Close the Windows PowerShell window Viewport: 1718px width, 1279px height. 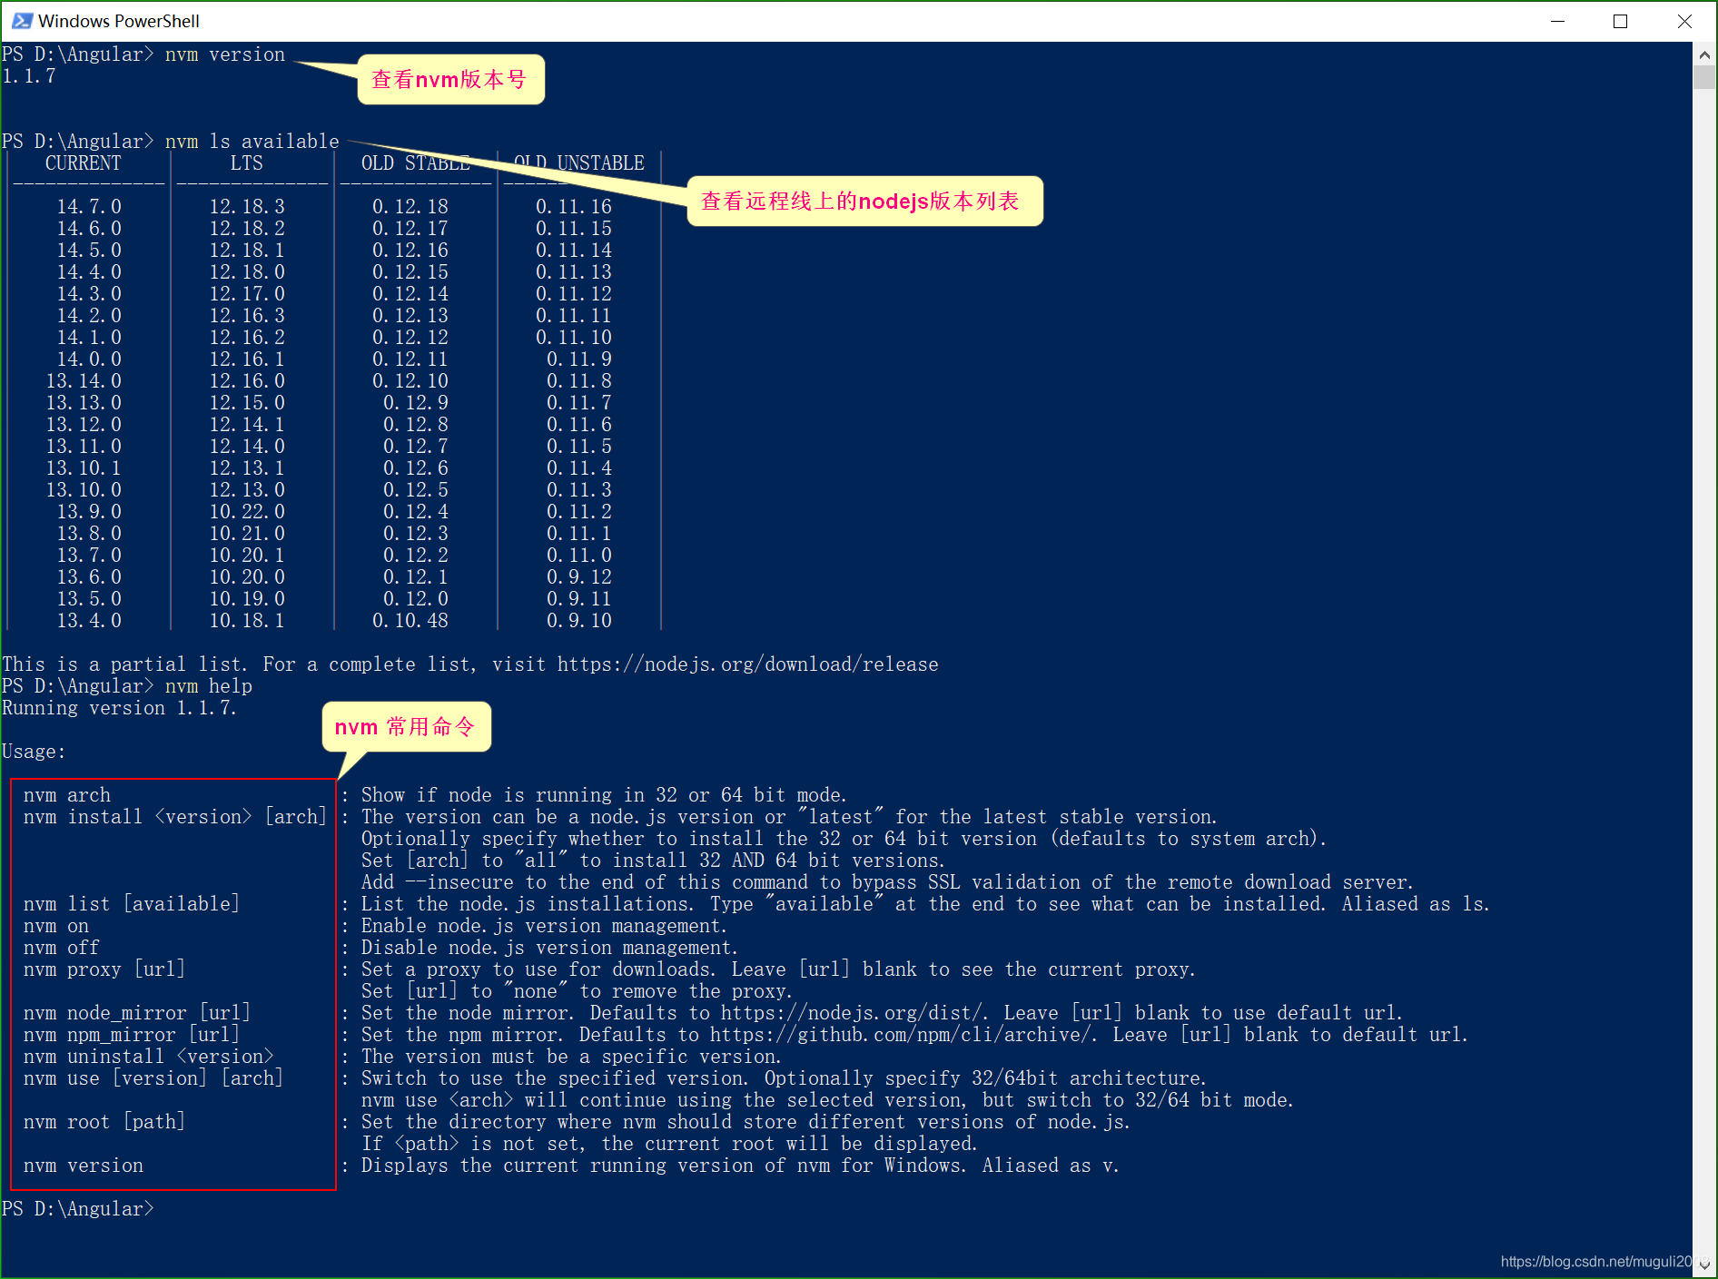tap(1684, 21)
